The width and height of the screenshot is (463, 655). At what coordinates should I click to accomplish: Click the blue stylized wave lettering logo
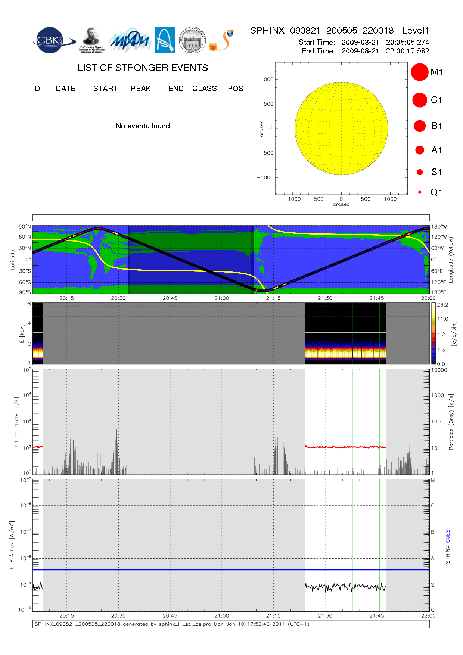[x=130, y=40]
